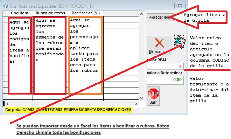The height and width of the screenshot is (139, 231).
Task: Click the Rubro de Items column header
Action: pyautogui.click(x=50, y=13)
